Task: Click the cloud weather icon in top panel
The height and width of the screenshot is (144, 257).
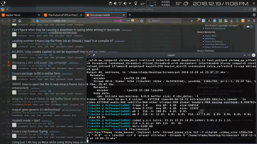Action: (186, 4)
